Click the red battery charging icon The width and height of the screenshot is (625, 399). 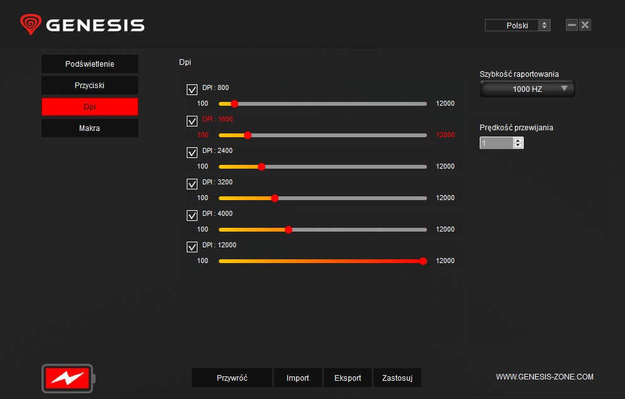point(67,378)
